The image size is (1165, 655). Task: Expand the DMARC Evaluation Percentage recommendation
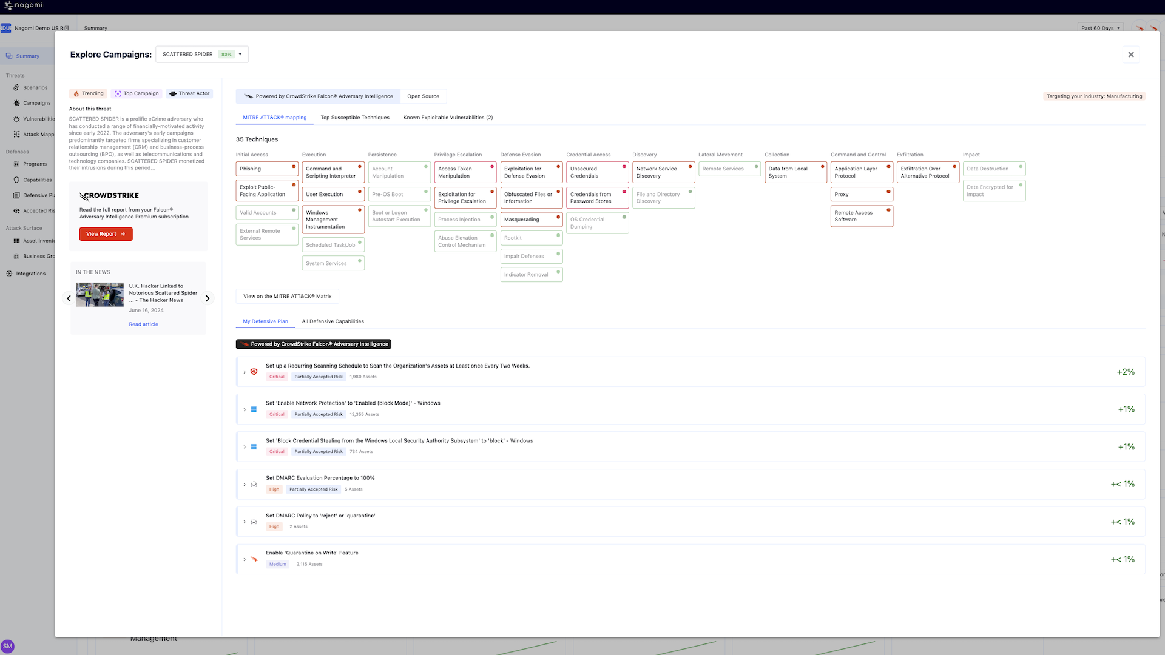(x=245, y=484)
